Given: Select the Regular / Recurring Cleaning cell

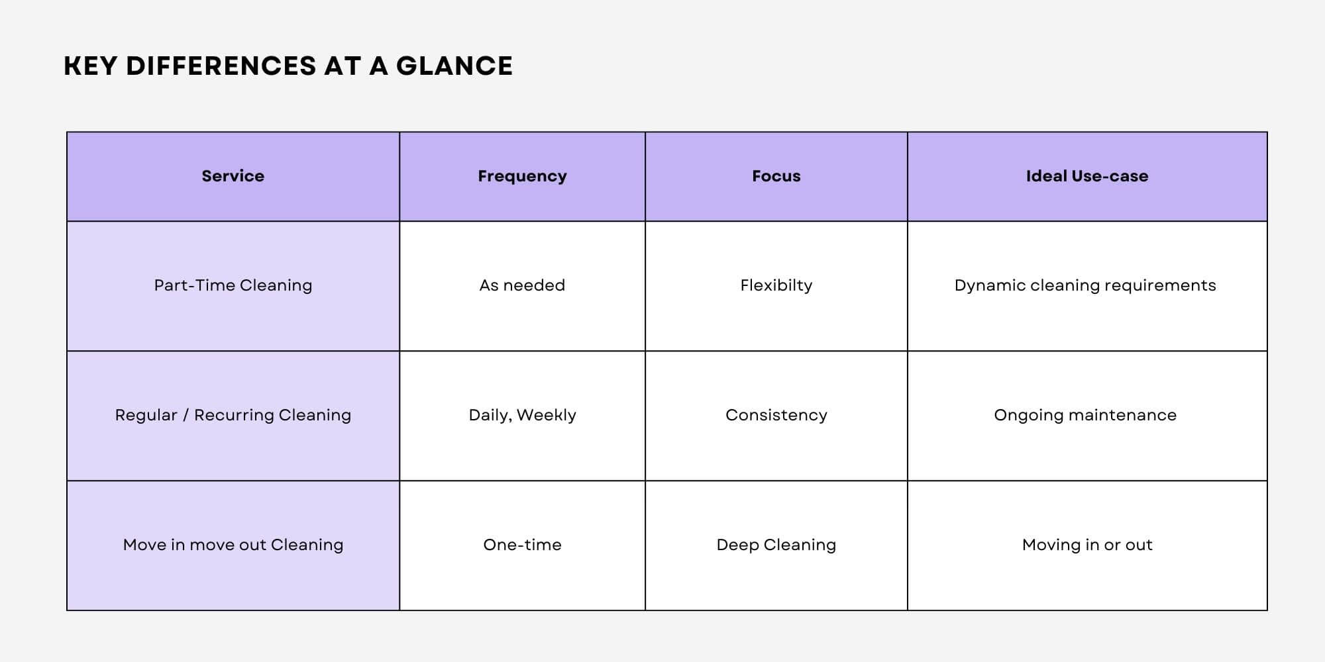Looking at the screenshot, I should point(233,415).
